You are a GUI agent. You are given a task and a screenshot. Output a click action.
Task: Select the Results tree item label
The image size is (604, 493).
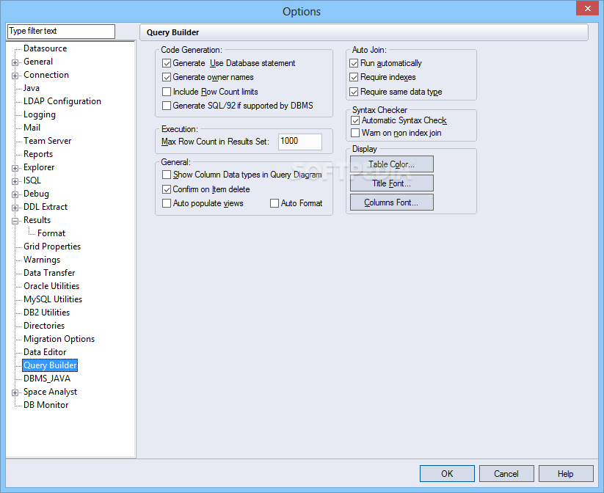coord(37,220)
